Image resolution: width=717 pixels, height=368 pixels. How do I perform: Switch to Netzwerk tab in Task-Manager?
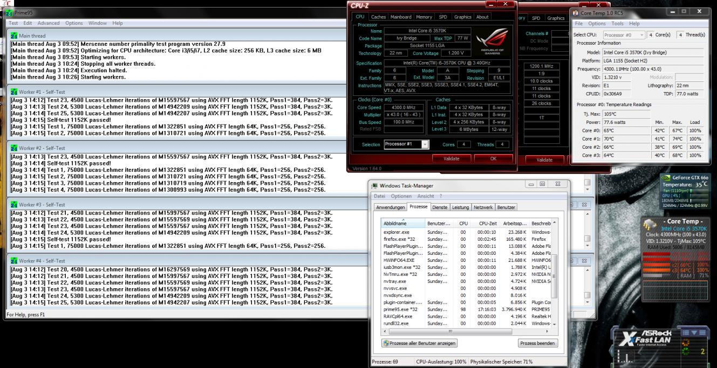click(483, 207)
